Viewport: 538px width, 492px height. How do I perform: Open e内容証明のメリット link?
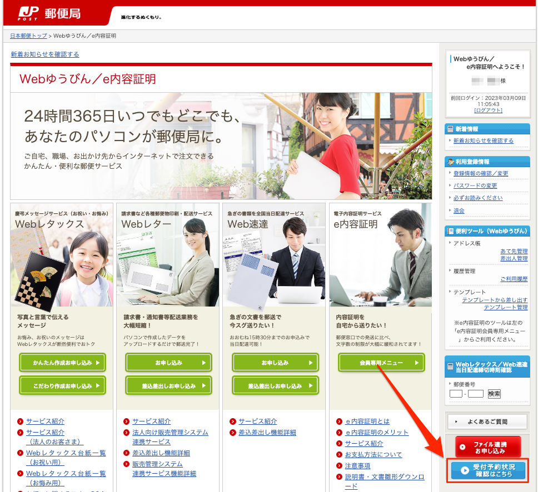click(x=377, y=433)
